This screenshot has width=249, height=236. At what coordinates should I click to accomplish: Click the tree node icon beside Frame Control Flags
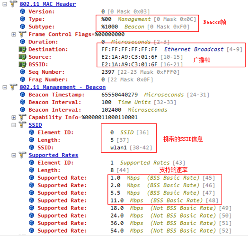point(22,34)
